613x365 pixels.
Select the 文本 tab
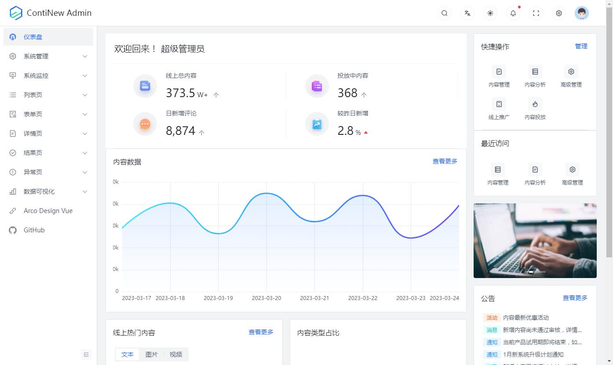(x=128, y=354)
